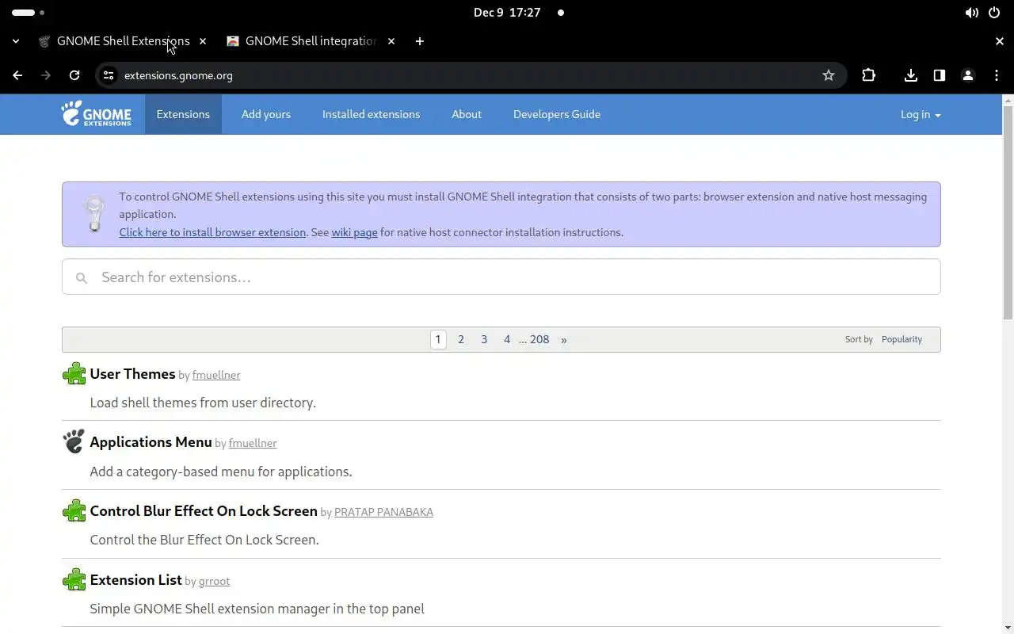Open the grroot author link

coord(214,581)
